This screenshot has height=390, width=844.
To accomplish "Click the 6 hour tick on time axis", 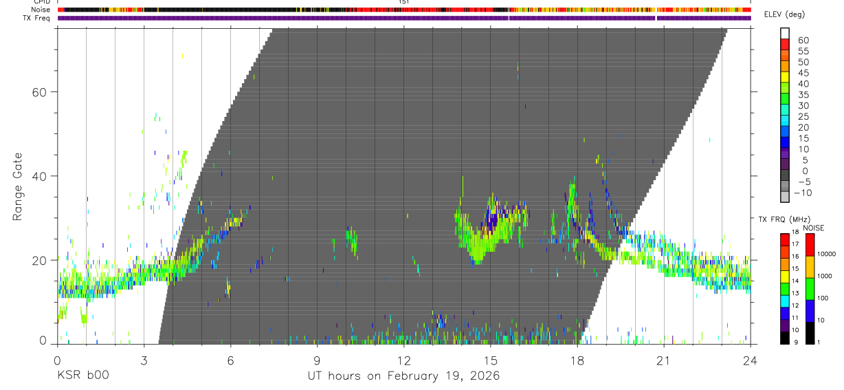I will (230, 360).
